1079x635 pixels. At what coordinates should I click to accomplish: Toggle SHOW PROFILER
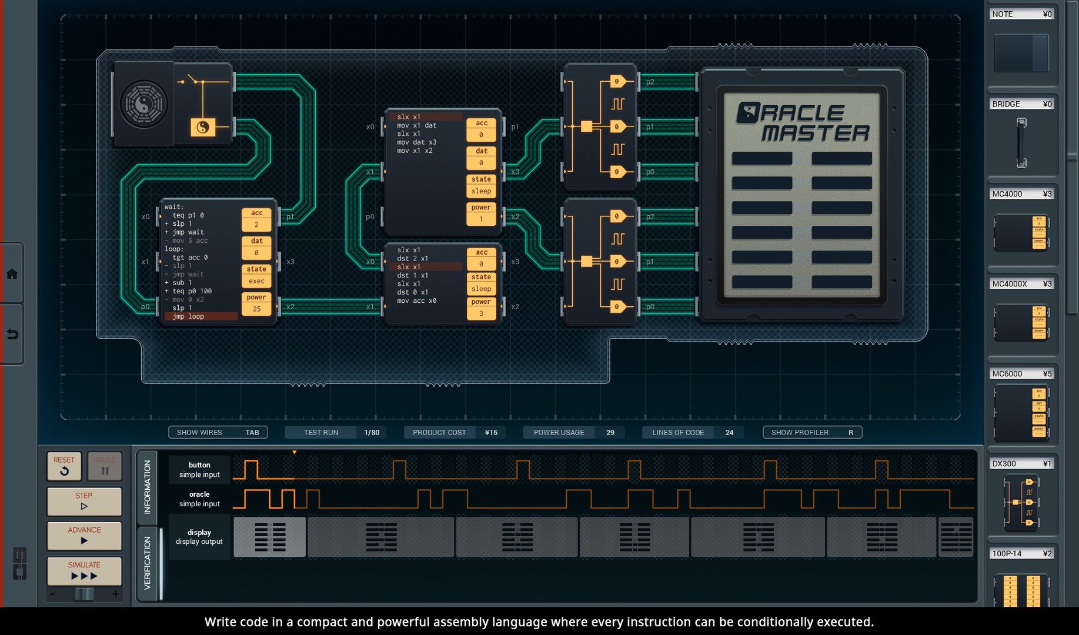811,432
